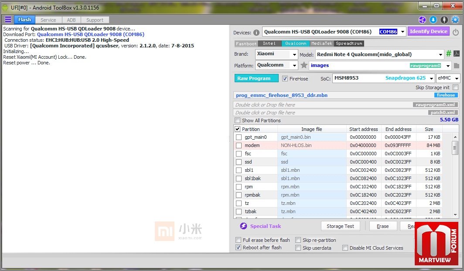Click the USB cable connection icon
464x271 pixels.
click(444, 20)
